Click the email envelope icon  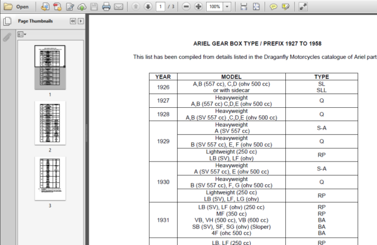click(118, 7)
